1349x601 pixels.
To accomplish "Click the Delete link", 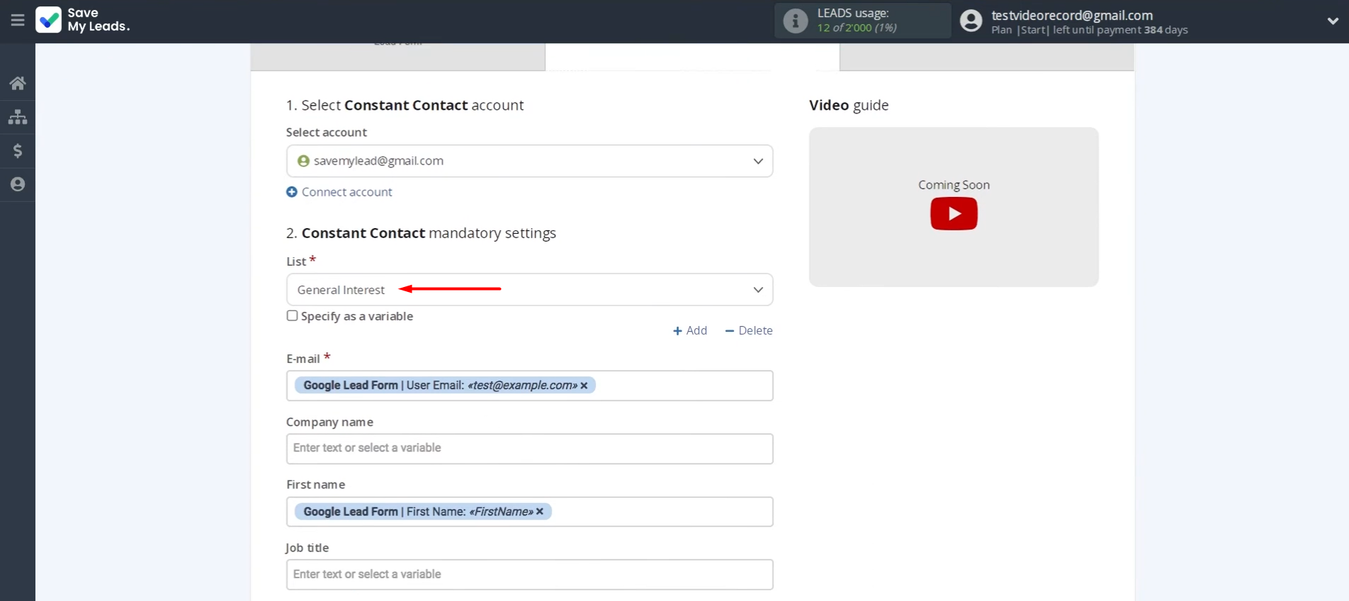I will (x=749, y=331).
